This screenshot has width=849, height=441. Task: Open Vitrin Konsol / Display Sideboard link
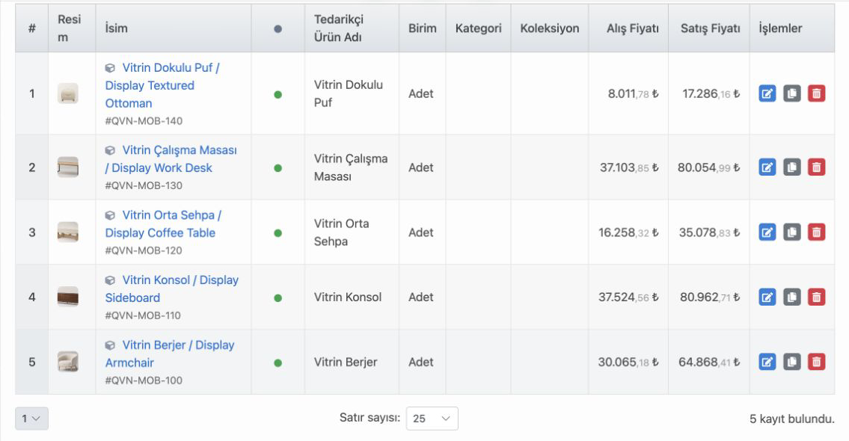(171, 289)
